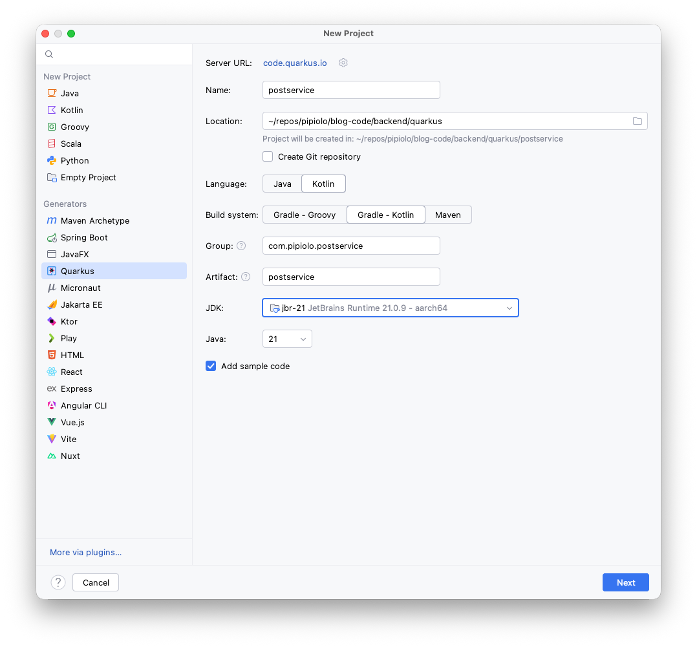Screen dimensions: 697x647
Task: Choose Gradle - Groovy build system
Action: click(304, 215)
